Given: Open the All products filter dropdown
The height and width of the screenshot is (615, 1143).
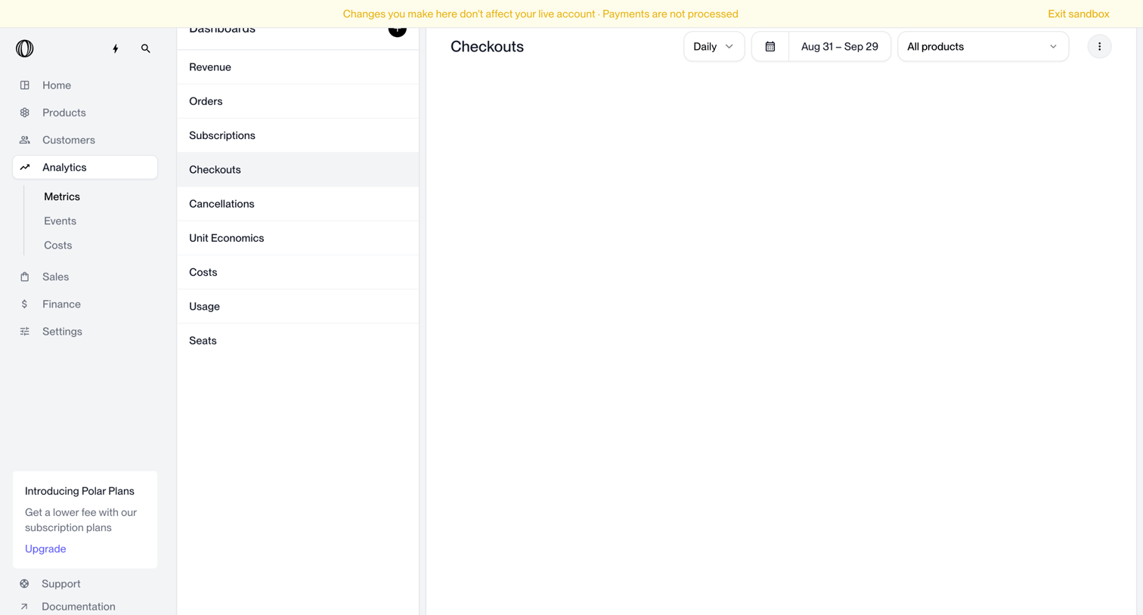Looking at the screenshot, I should (x=983, y=47).
